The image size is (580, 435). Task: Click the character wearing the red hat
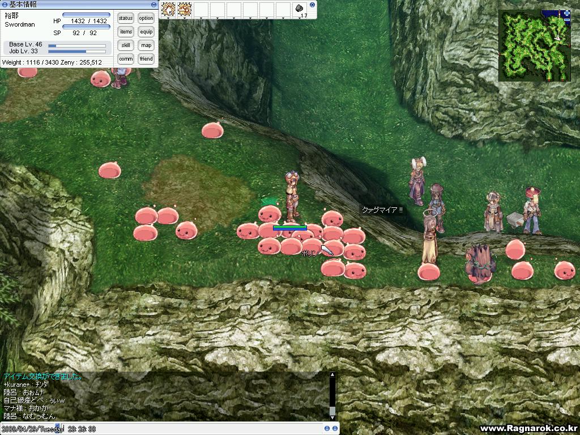pyautogui.click(x=532, y=211)
